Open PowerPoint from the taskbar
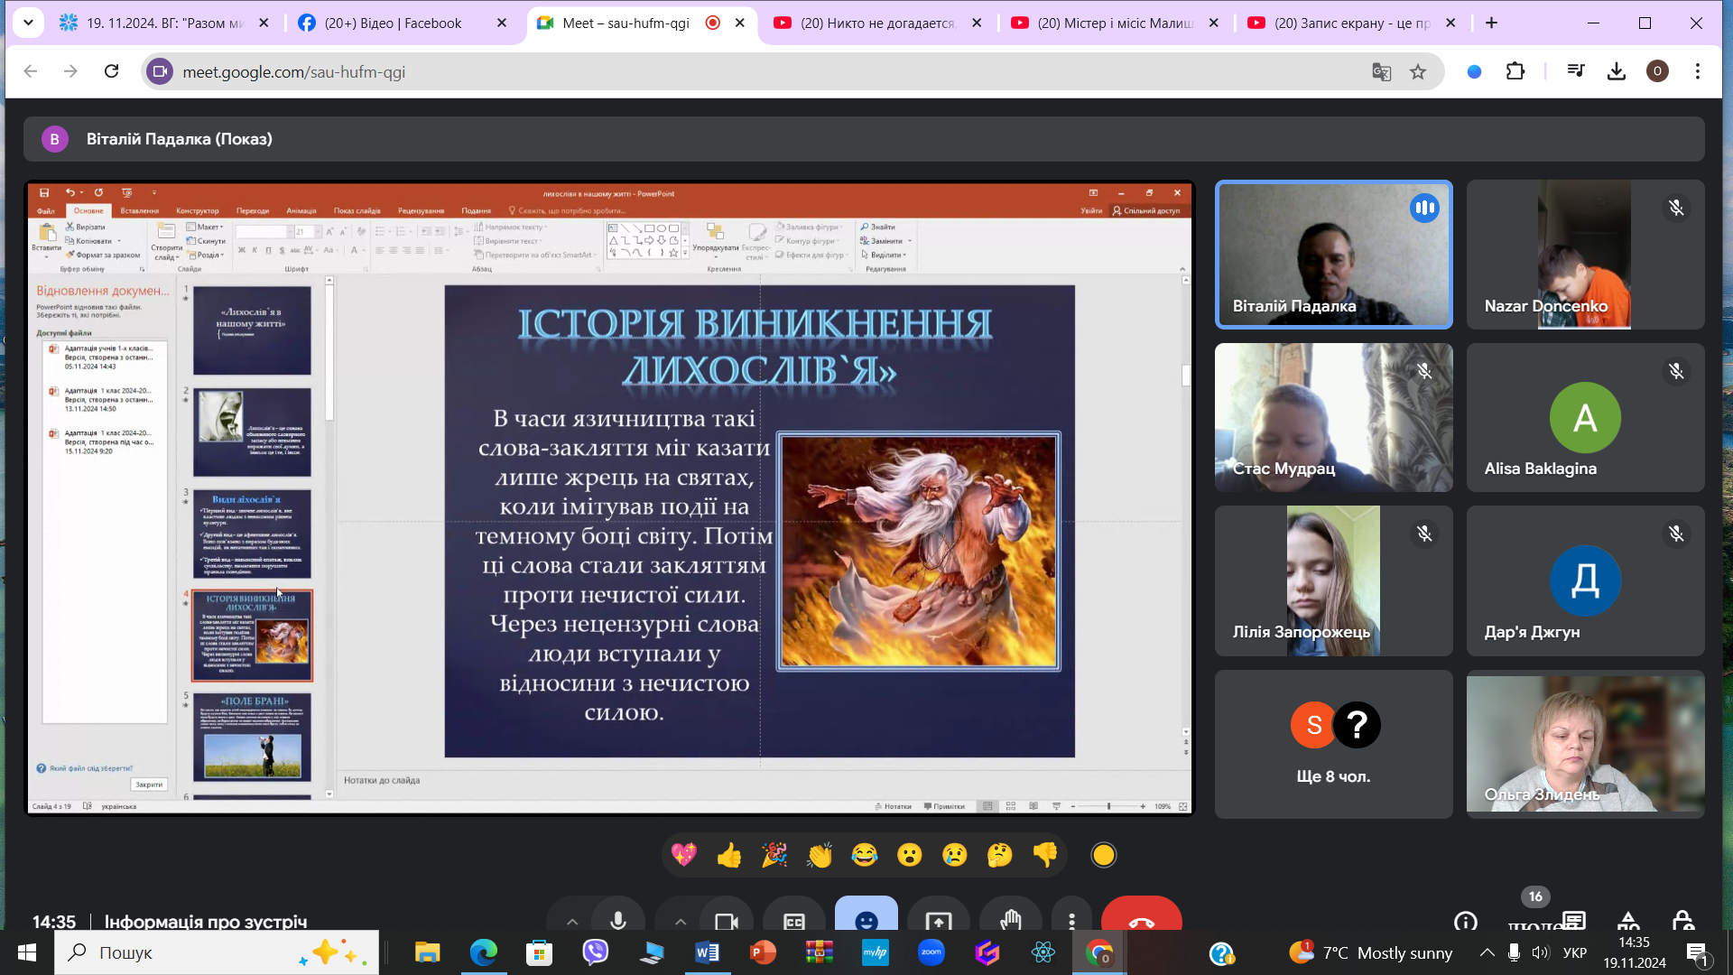 click(x=763, y=952)
